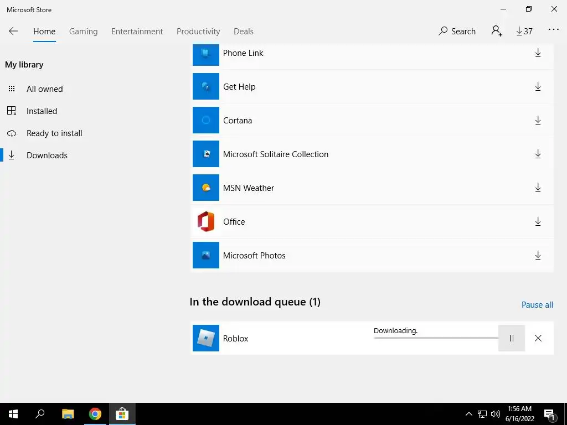Click the Microsoft Photos name text
Screen dimensions: 567x425
[254, 256]
